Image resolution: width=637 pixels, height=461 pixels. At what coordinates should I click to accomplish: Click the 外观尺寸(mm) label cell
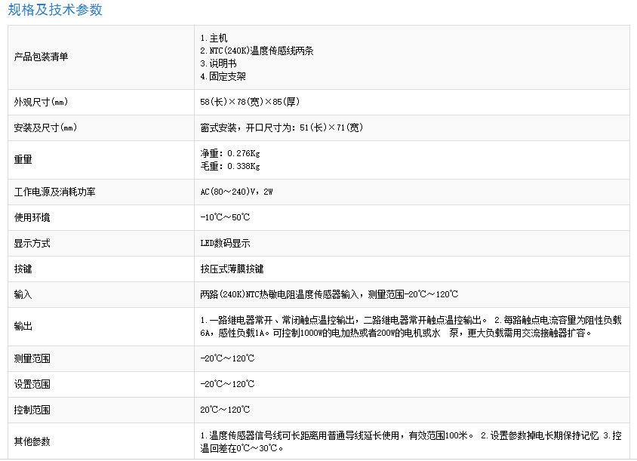(x=46, y=102)
